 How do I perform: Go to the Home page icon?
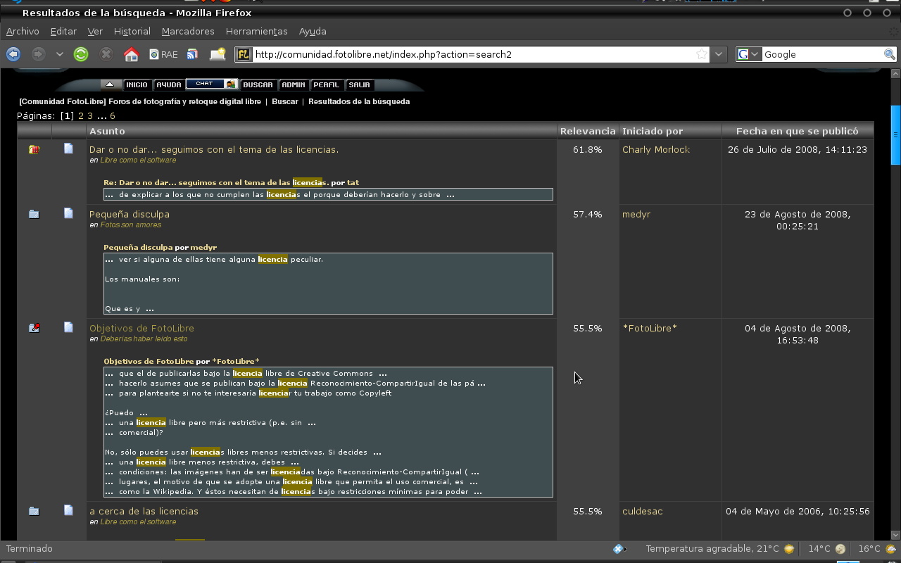pos(131,54)
